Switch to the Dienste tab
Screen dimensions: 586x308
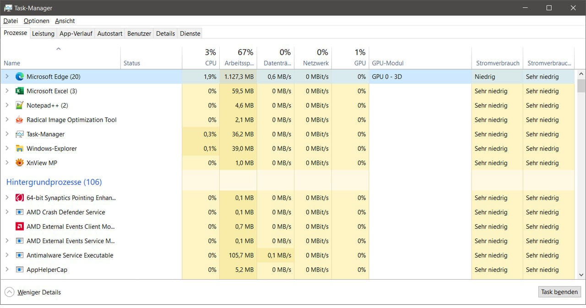click(x=190, y=33)
